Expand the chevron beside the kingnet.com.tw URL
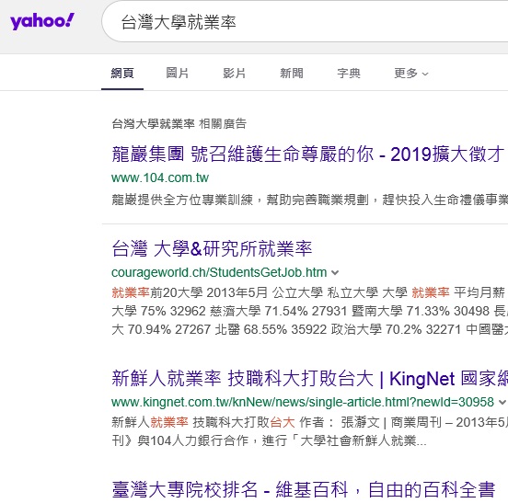 pos(502,403)
